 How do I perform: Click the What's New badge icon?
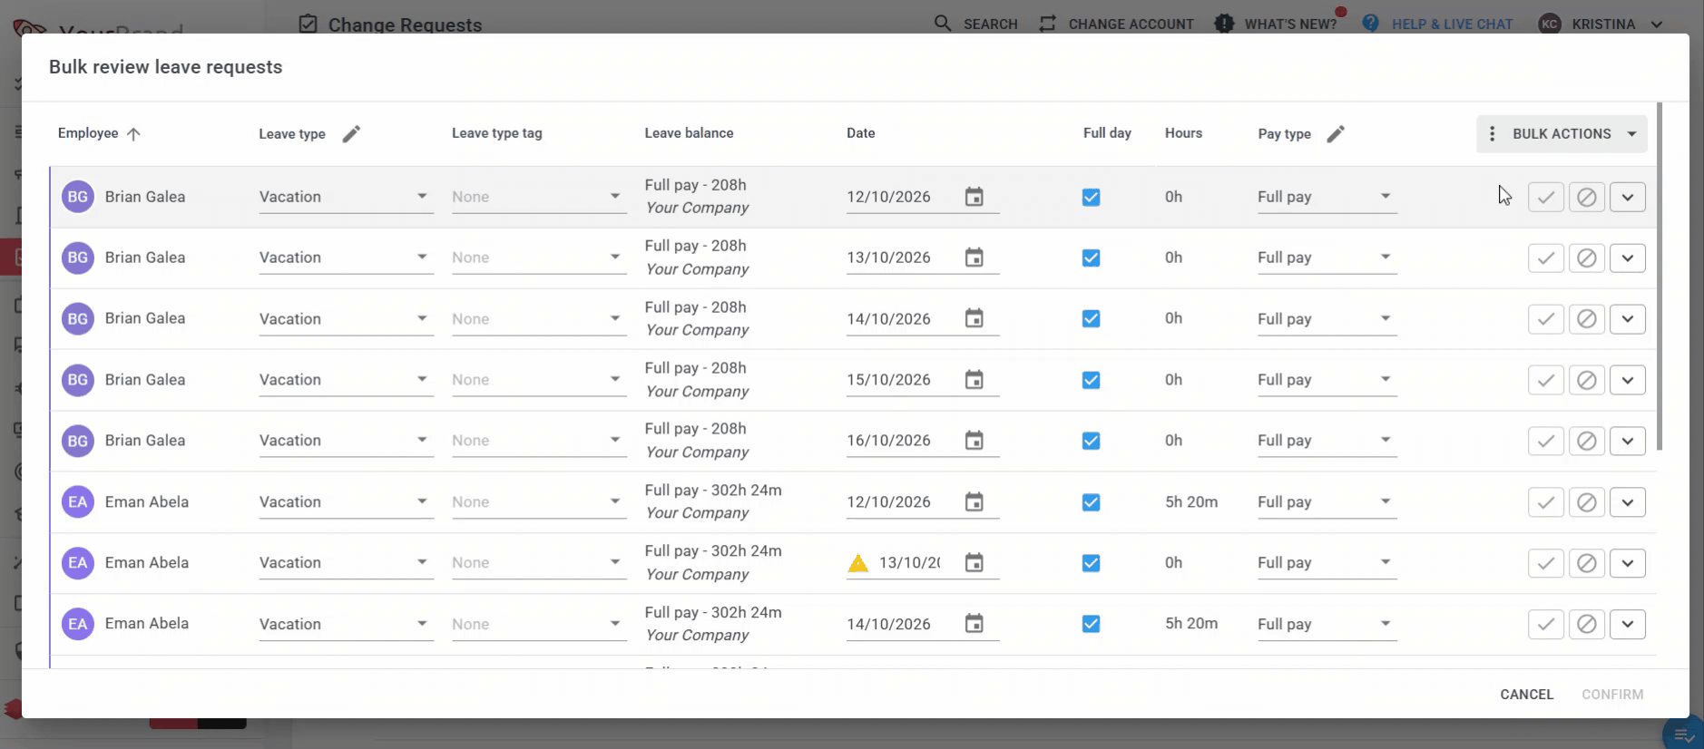pos(1224,24)
